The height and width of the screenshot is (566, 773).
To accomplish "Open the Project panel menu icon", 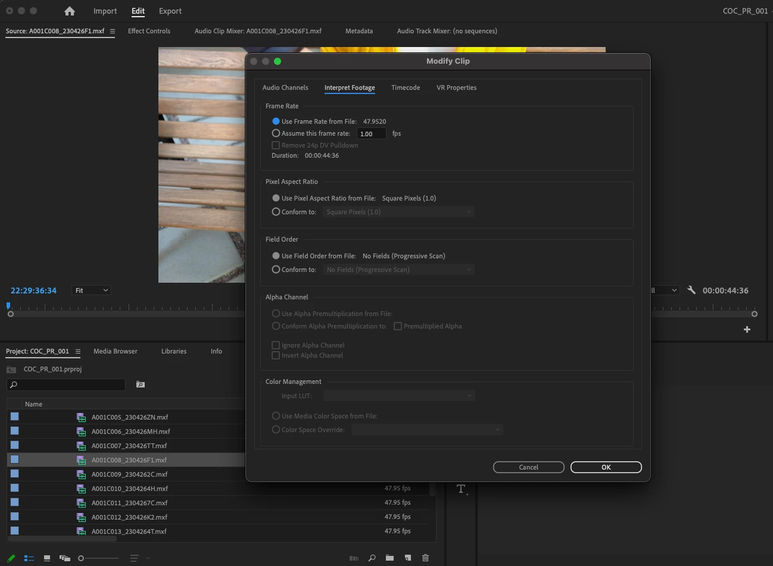I will click(77, 351).
